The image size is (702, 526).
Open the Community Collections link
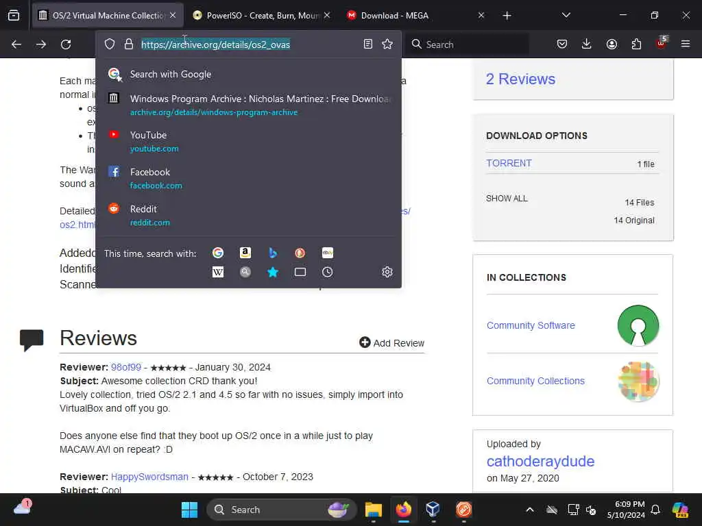click(x=535, y=381)
